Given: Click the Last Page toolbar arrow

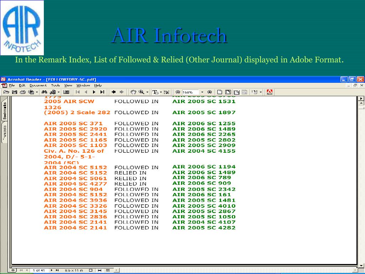Looking at the screenshot, I should (x=102, y=92).
